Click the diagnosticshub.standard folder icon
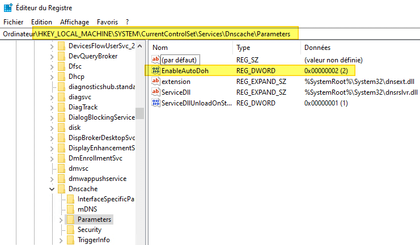This screenshot has height=245, width=420. [x=62, y=87]
